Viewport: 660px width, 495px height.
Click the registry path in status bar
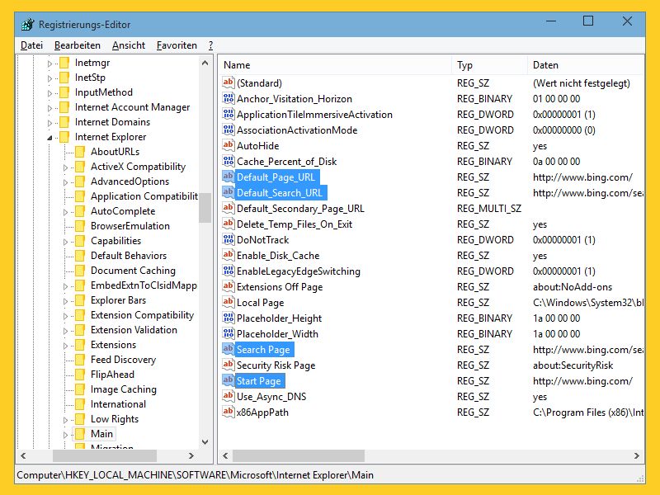pyautogui.click(x=195, y=475)
